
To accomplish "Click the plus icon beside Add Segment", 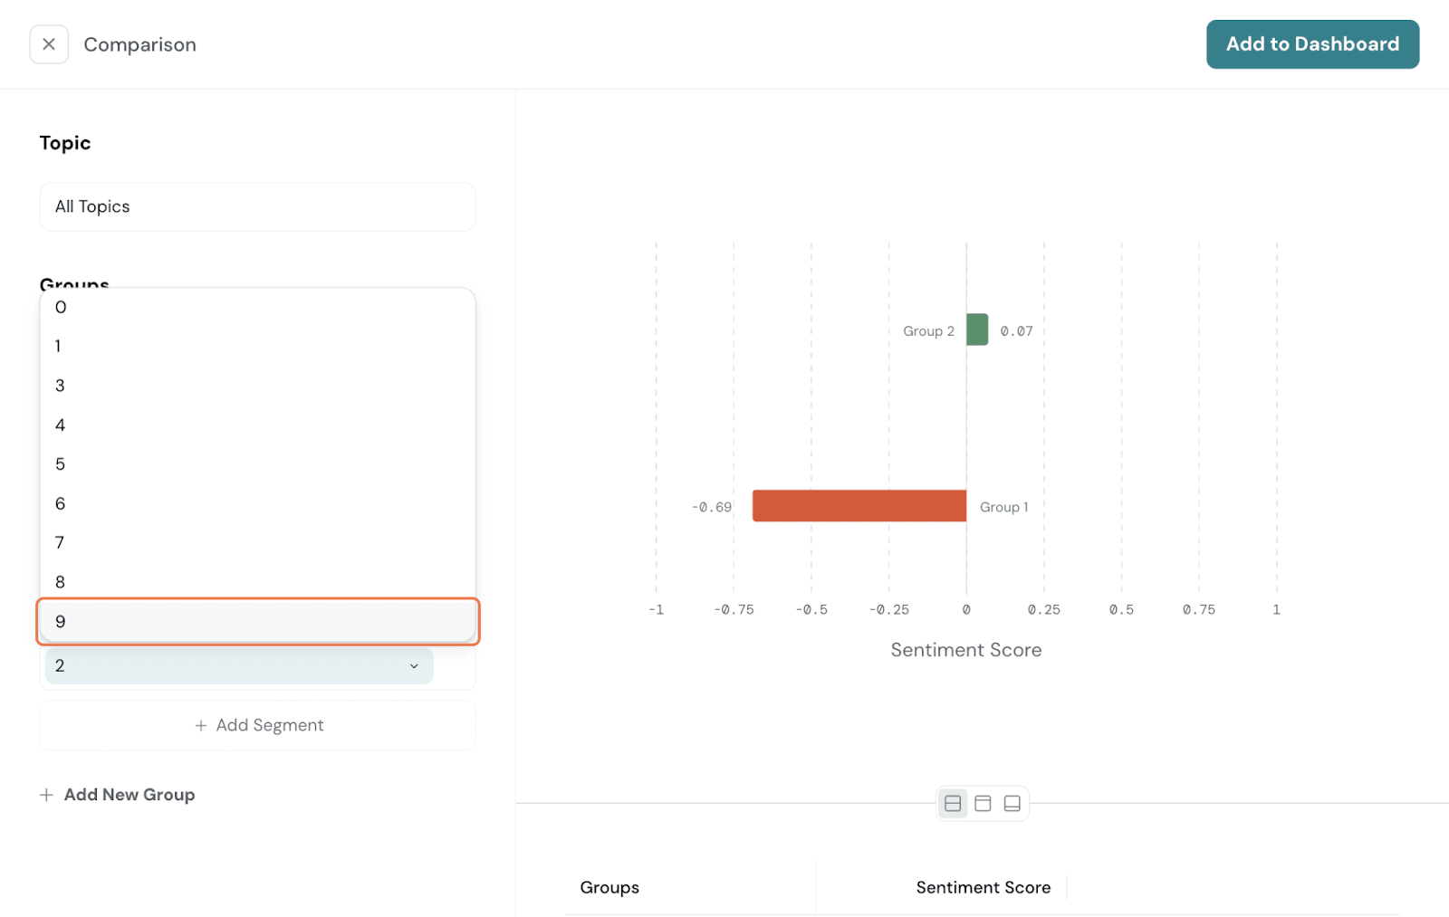I will (201, 726).
